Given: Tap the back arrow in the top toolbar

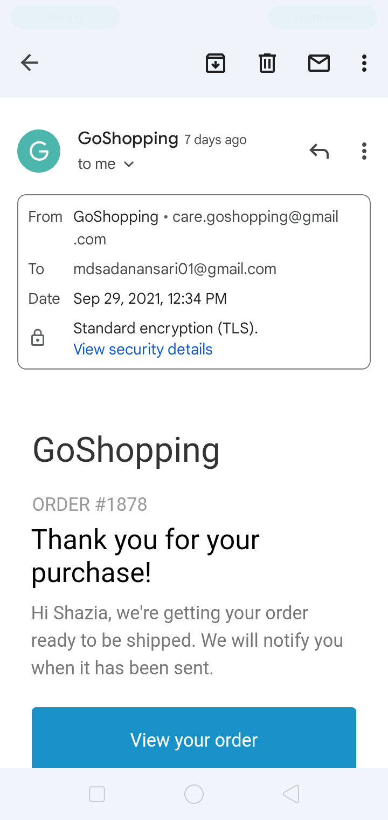Looking at the screenshot, I should pyautogui.click(x=30, y=63).
